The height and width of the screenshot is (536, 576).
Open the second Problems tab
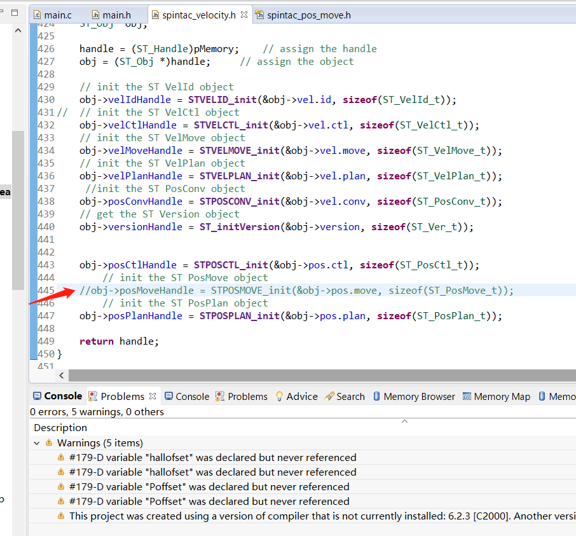242,396
